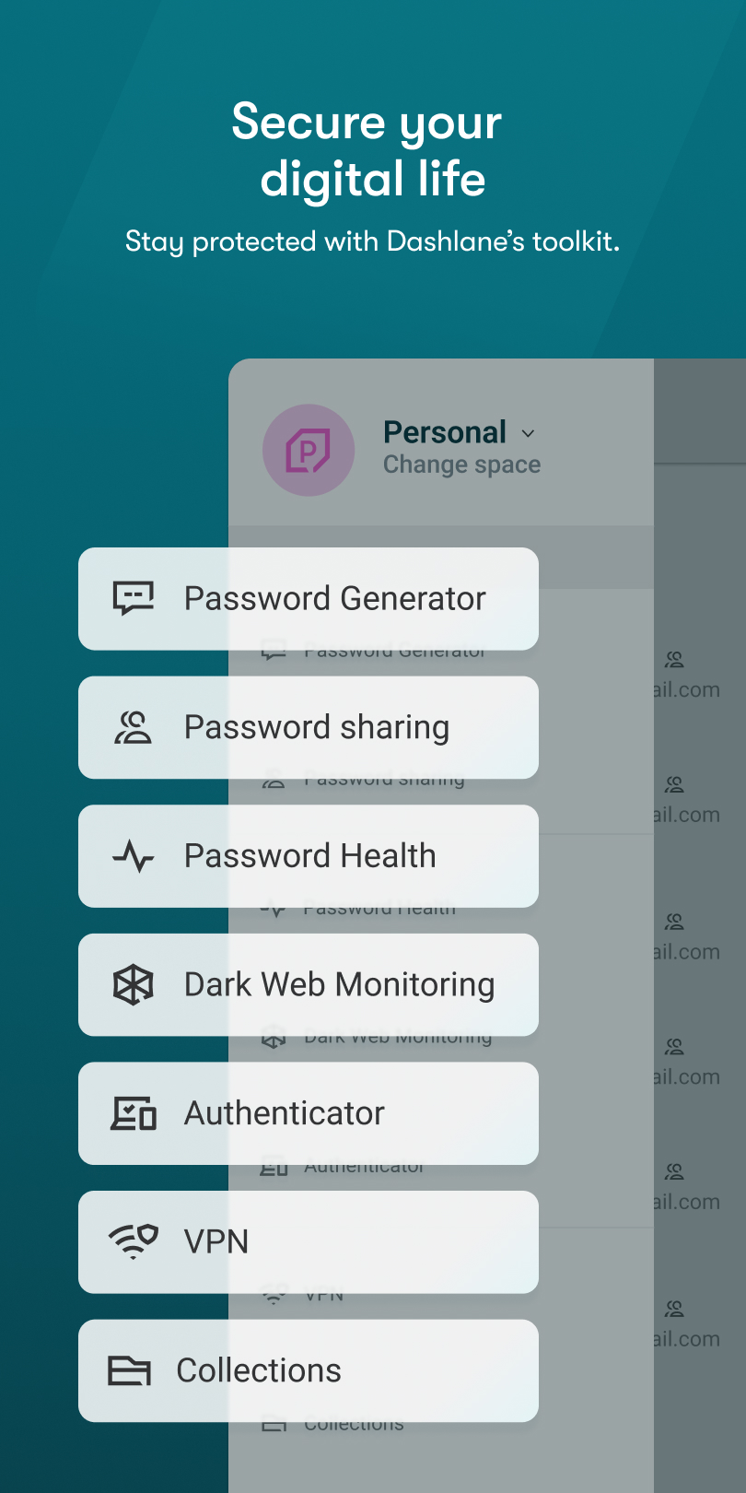The width and height of the screenshot is (746, 1493).
Task: Go to Dark Web Monitoring
Action: click(309, 985)
